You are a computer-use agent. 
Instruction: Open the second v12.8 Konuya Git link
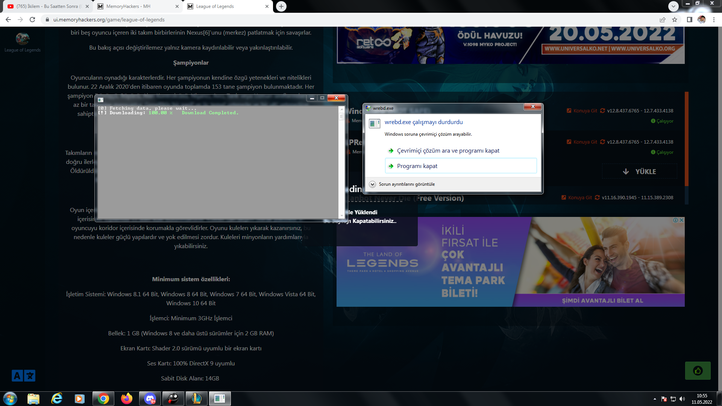[582, 142]
